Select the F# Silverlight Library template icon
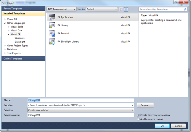 (x=52, y=41)
